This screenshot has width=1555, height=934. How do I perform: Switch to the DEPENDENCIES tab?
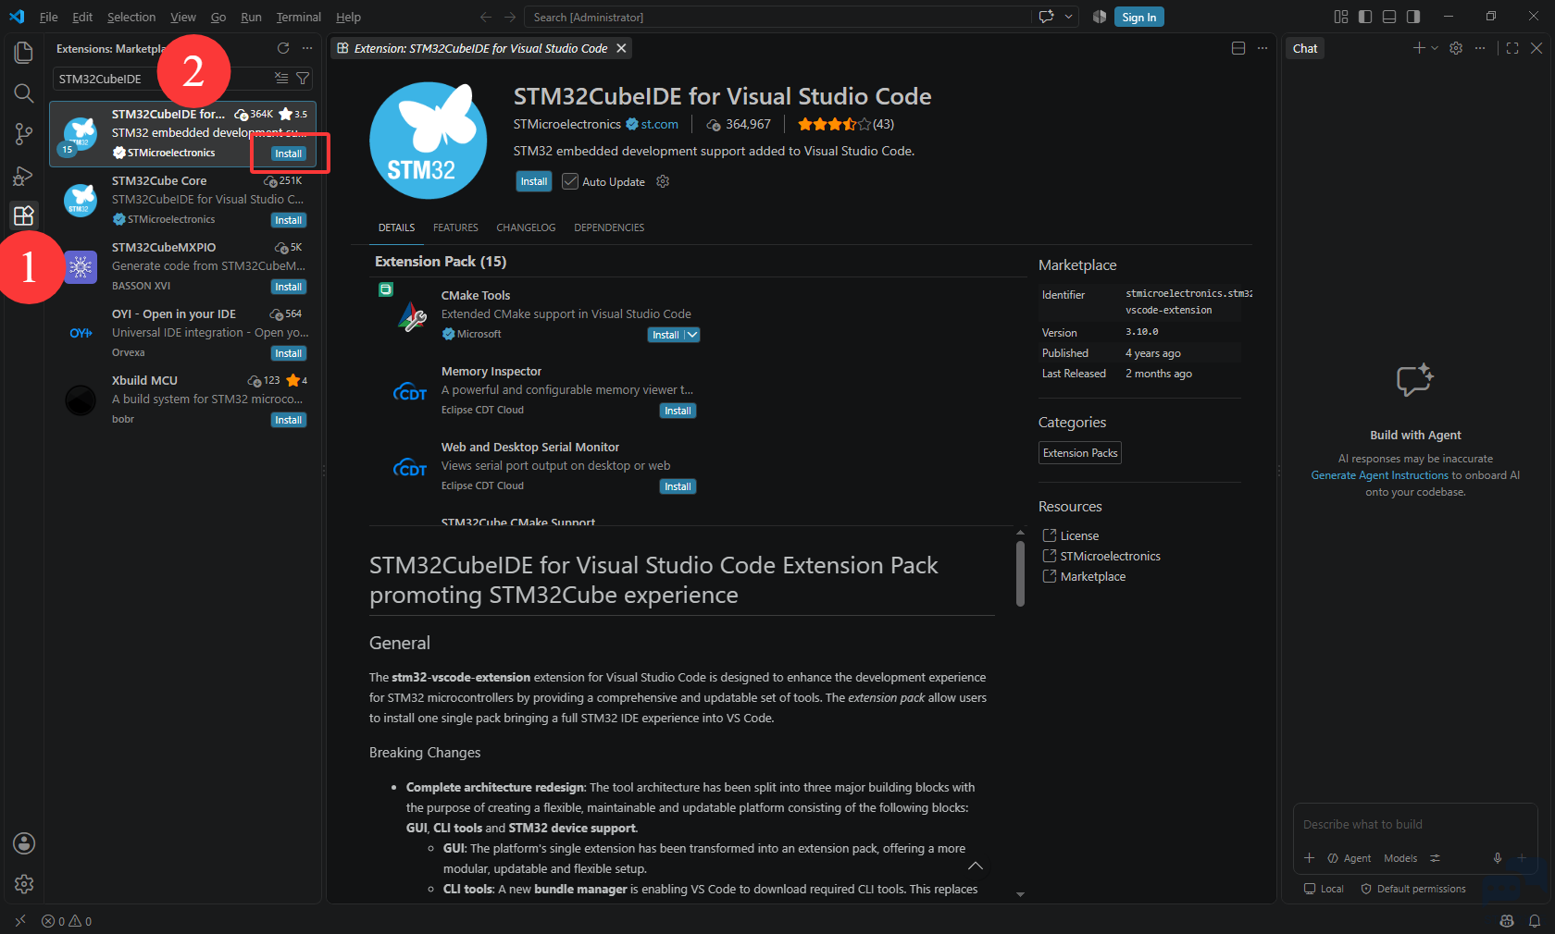609,227
